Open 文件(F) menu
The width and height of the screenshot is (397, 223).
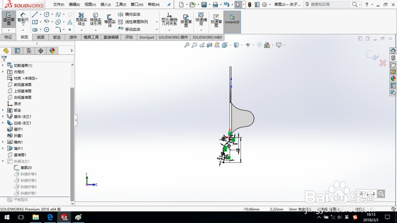[x=58, y=4]
